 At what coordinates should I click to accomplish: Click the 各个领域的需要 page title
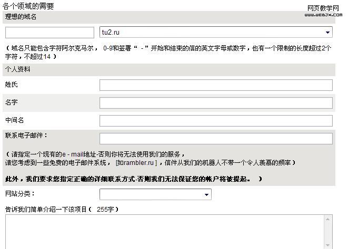(x=28, y=6)
